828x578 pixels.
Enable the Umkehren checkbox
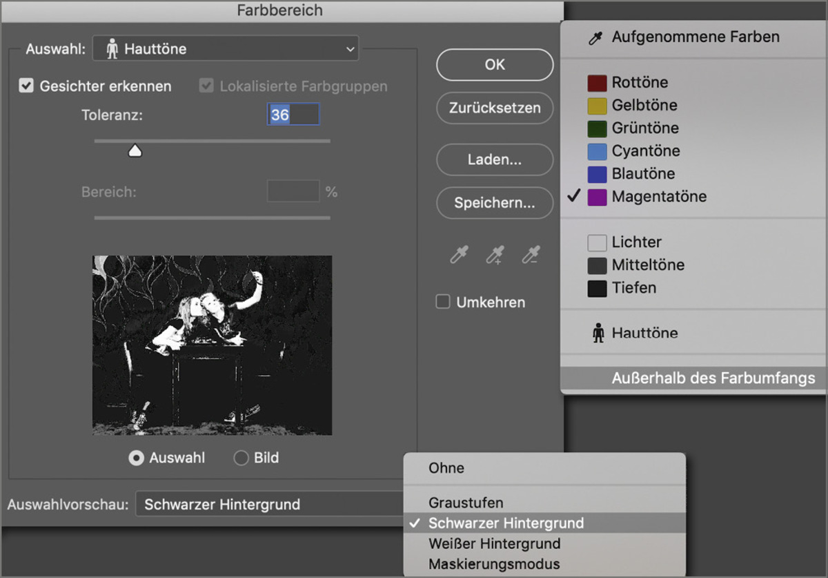coord(442,302)
